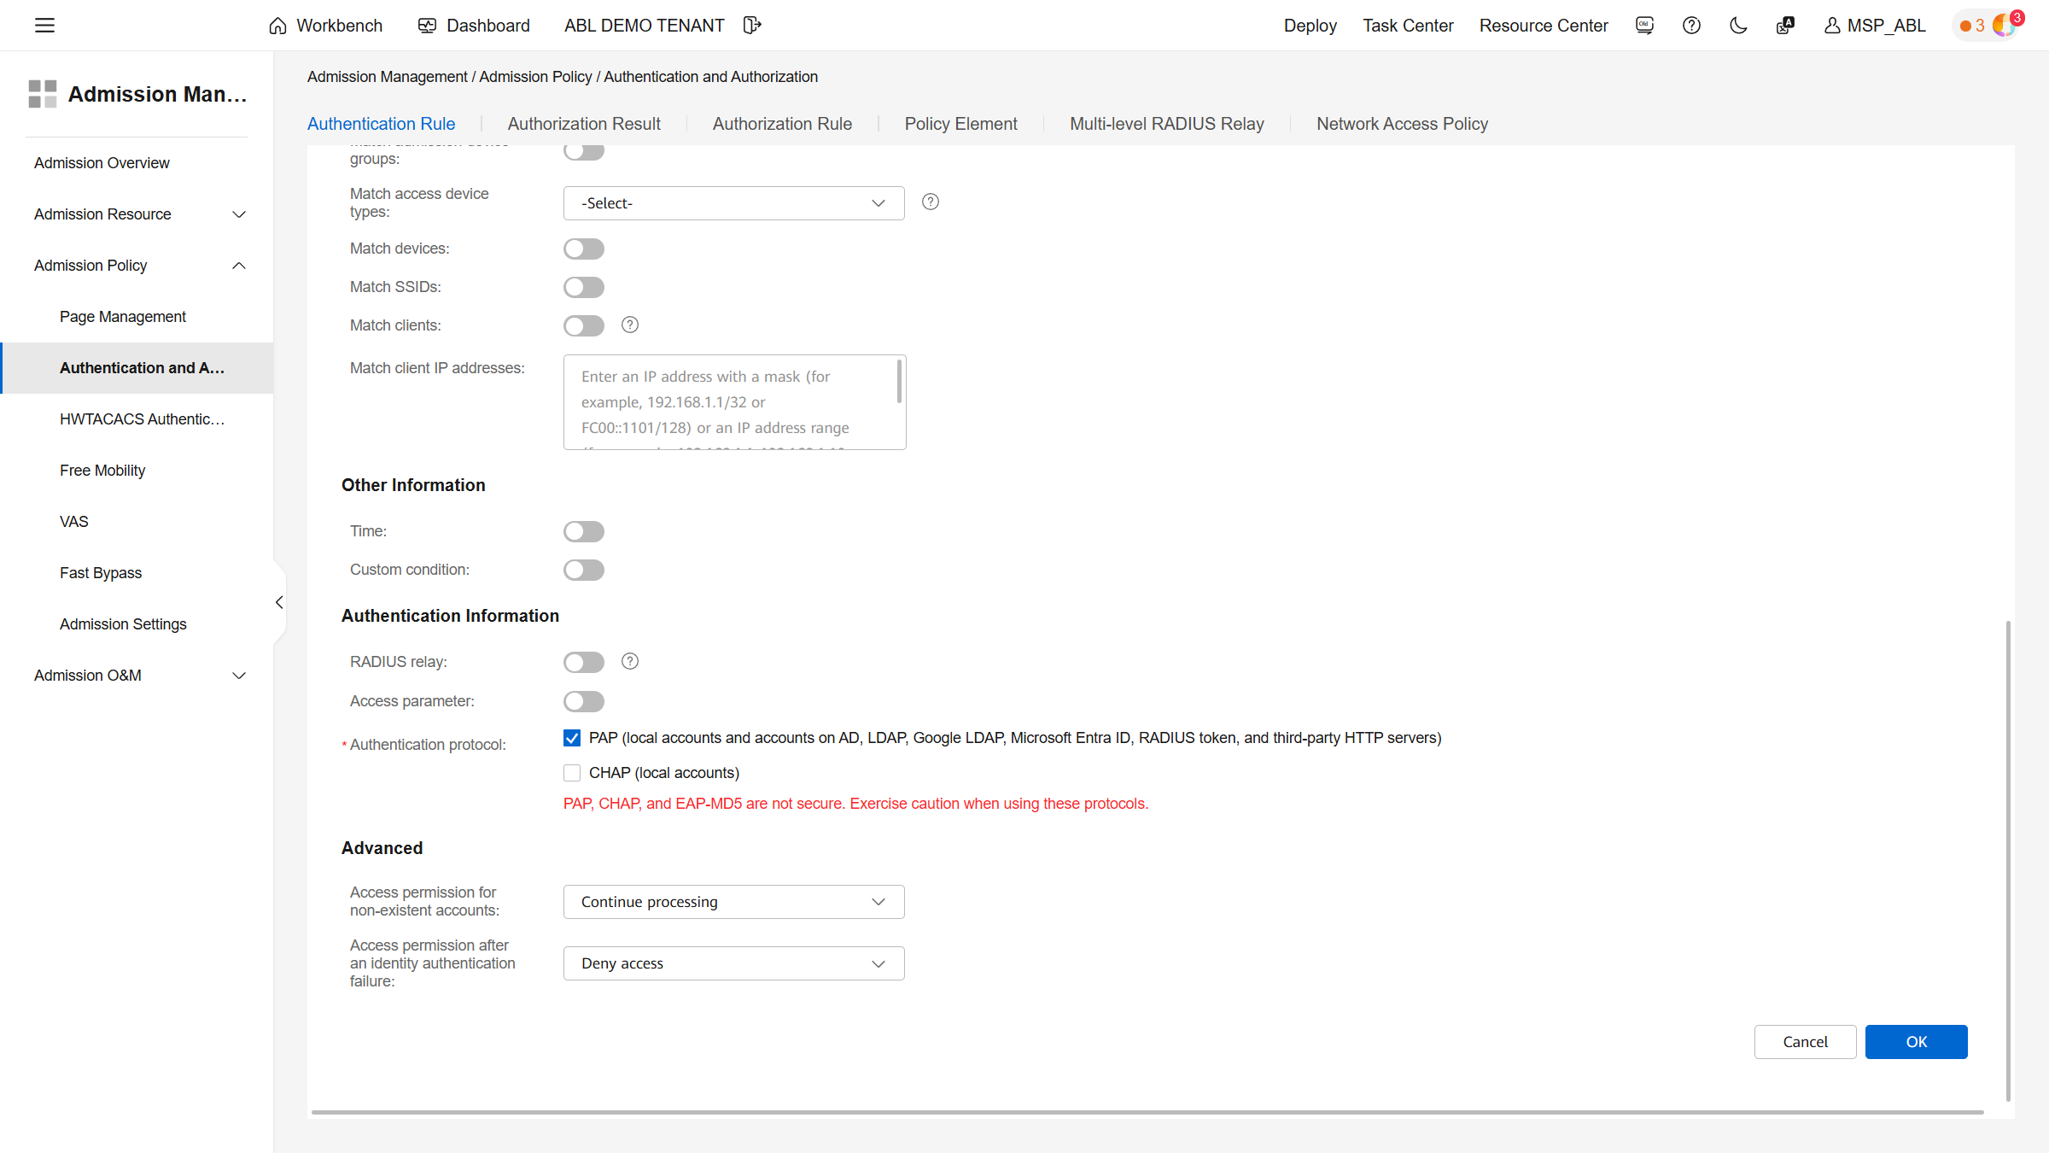The height and width of the screenshot is (1153, 2049).
Task: Click the tenant switch icon beside ABL DEMO TENANT
Action: [x=752, y=25]
